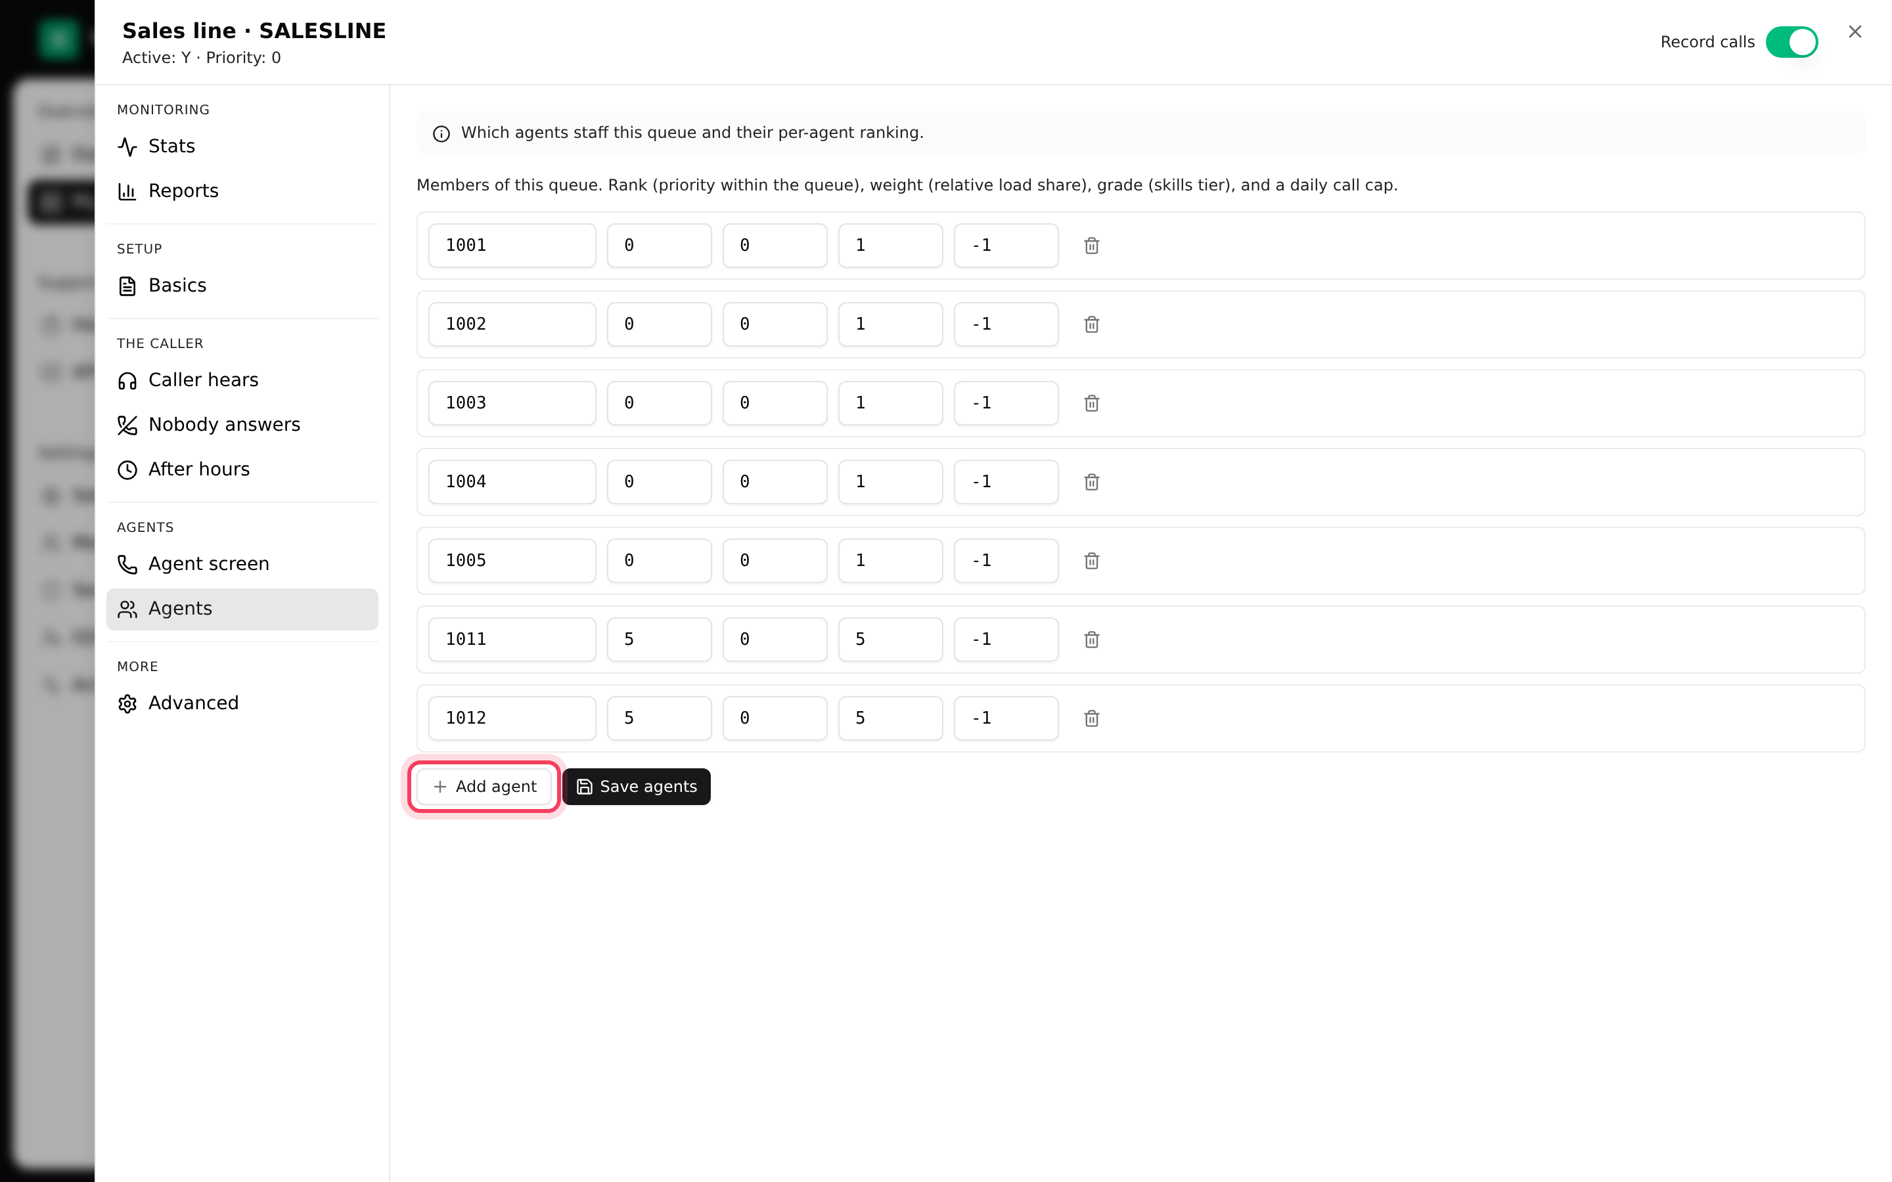Viewport: 1892px width, 1182px height.
Task: Click daily cap field of agent 1005
Action: (x=1006, y=561)
